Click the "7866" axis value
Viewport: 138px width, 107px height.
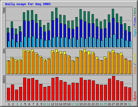point(4,10)
